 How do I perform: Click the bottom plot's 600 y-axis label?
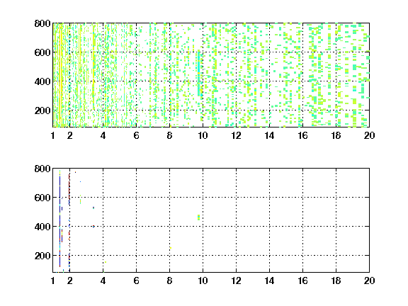click(42, 198)
